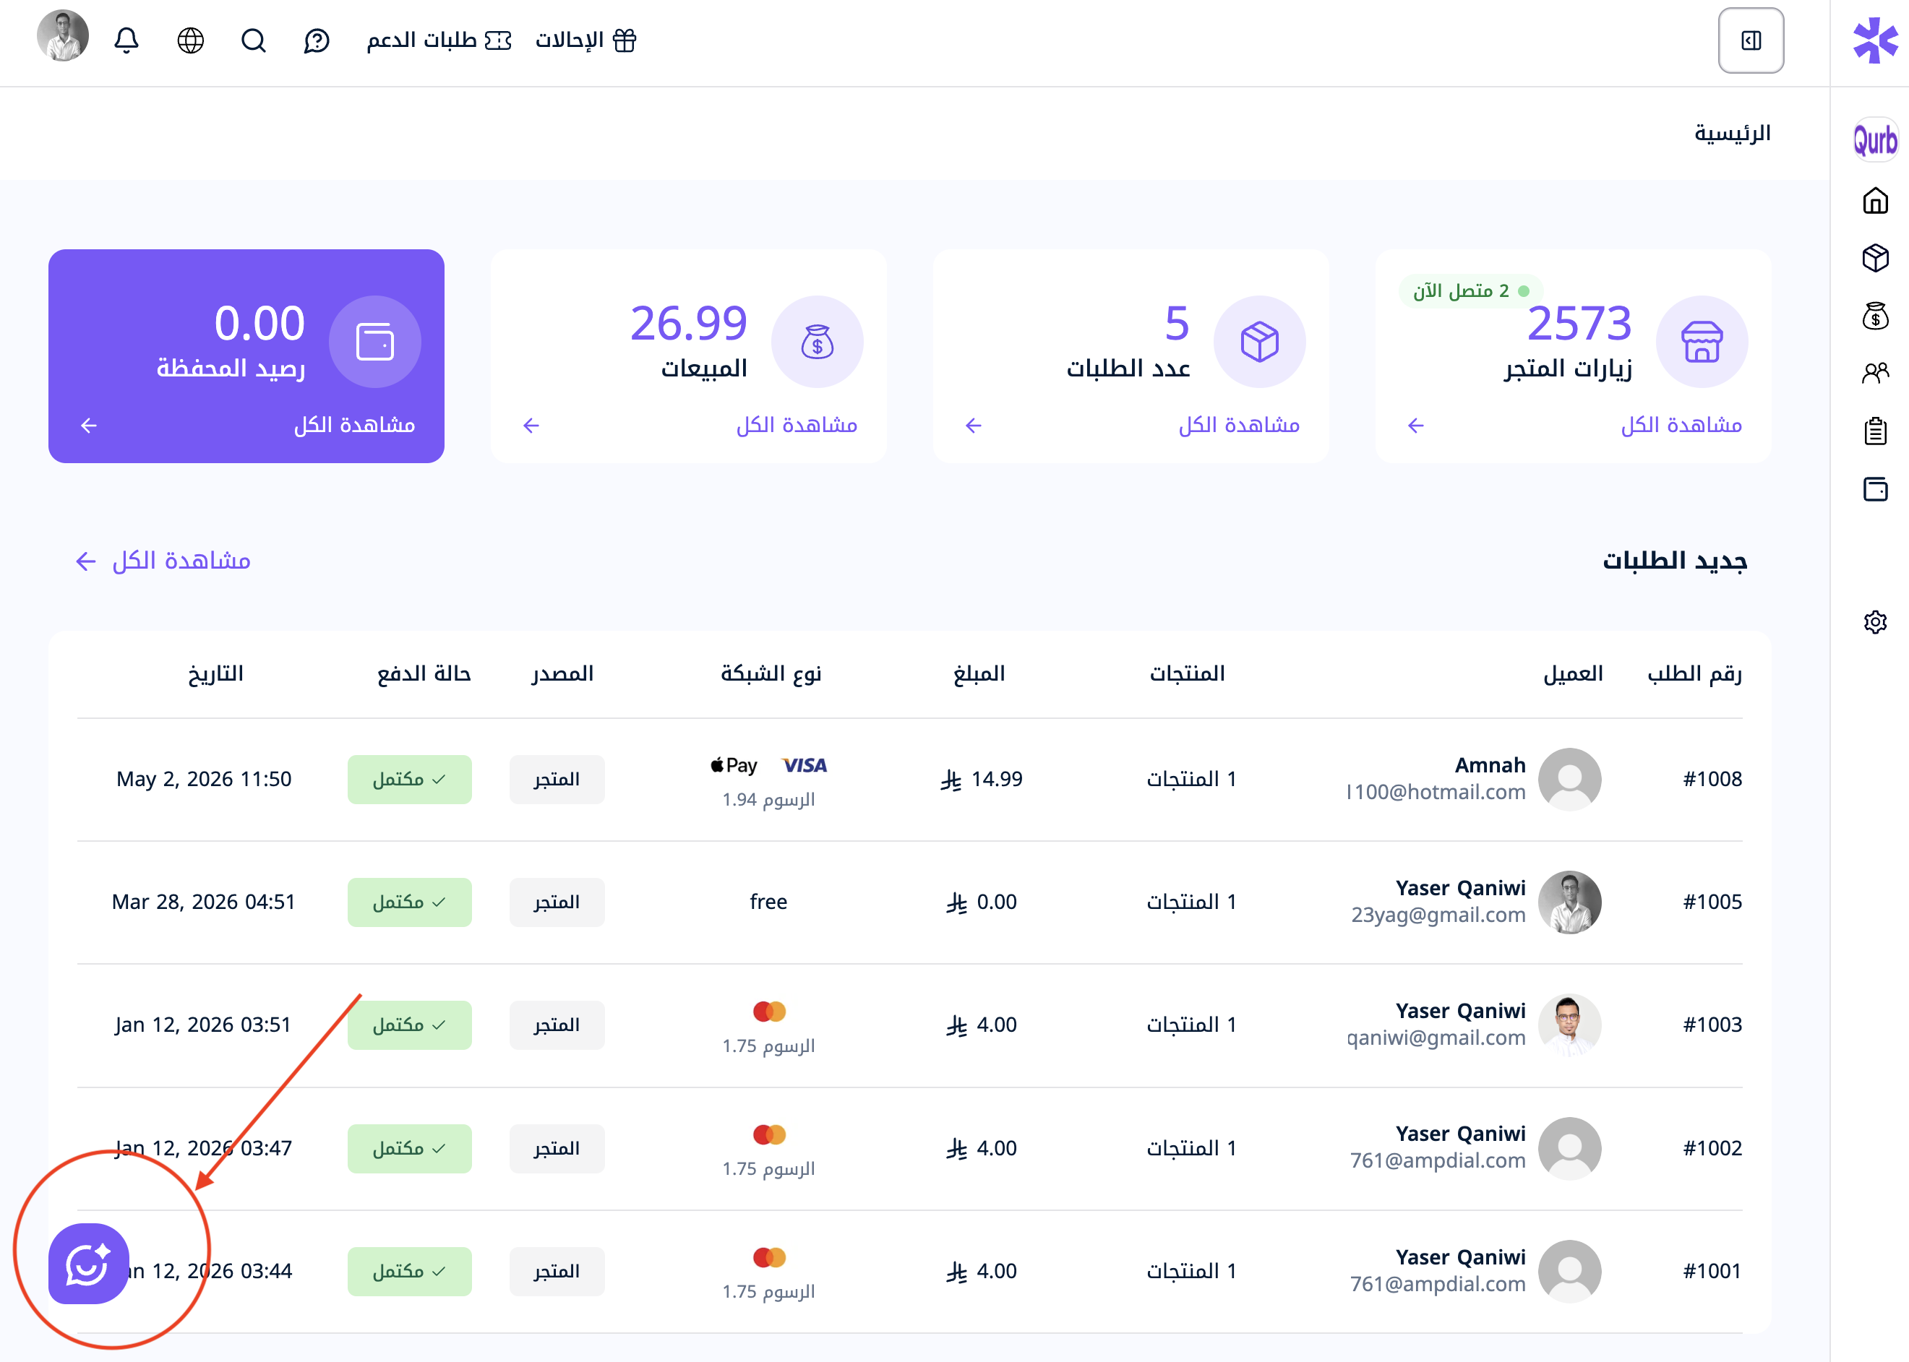Screen dimensions: 1909x1362
Task: Click the 2 online now badge
Action: tap(1471, 291)
